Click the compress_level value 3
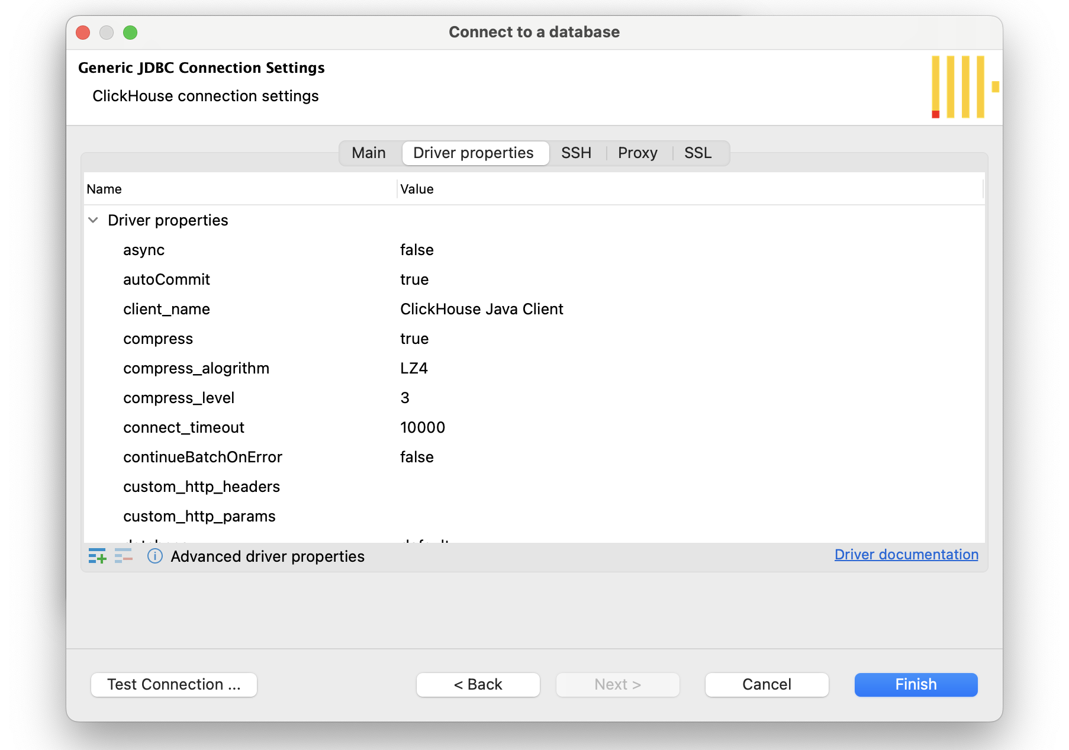The image size is (1069, 750). coord(405,398)
